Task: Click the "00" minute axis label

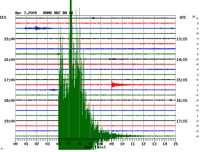Action: [16, 144]
